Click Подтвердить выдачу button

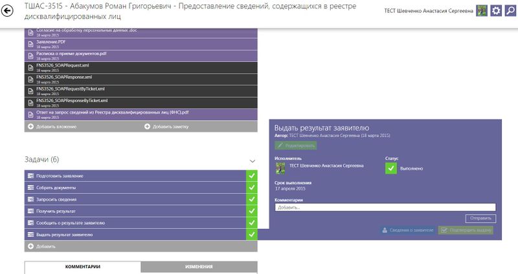(x=466, y=230)
